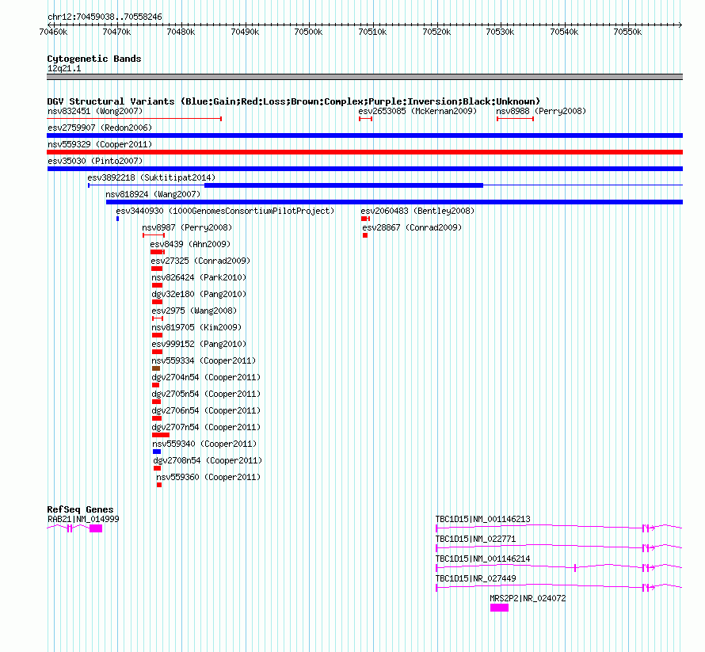
Task: Open the dgv2708n54 (Cooper2011) label
Action: [x=208, y=460]
